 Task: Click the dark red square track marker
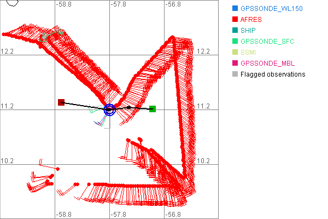61,102
